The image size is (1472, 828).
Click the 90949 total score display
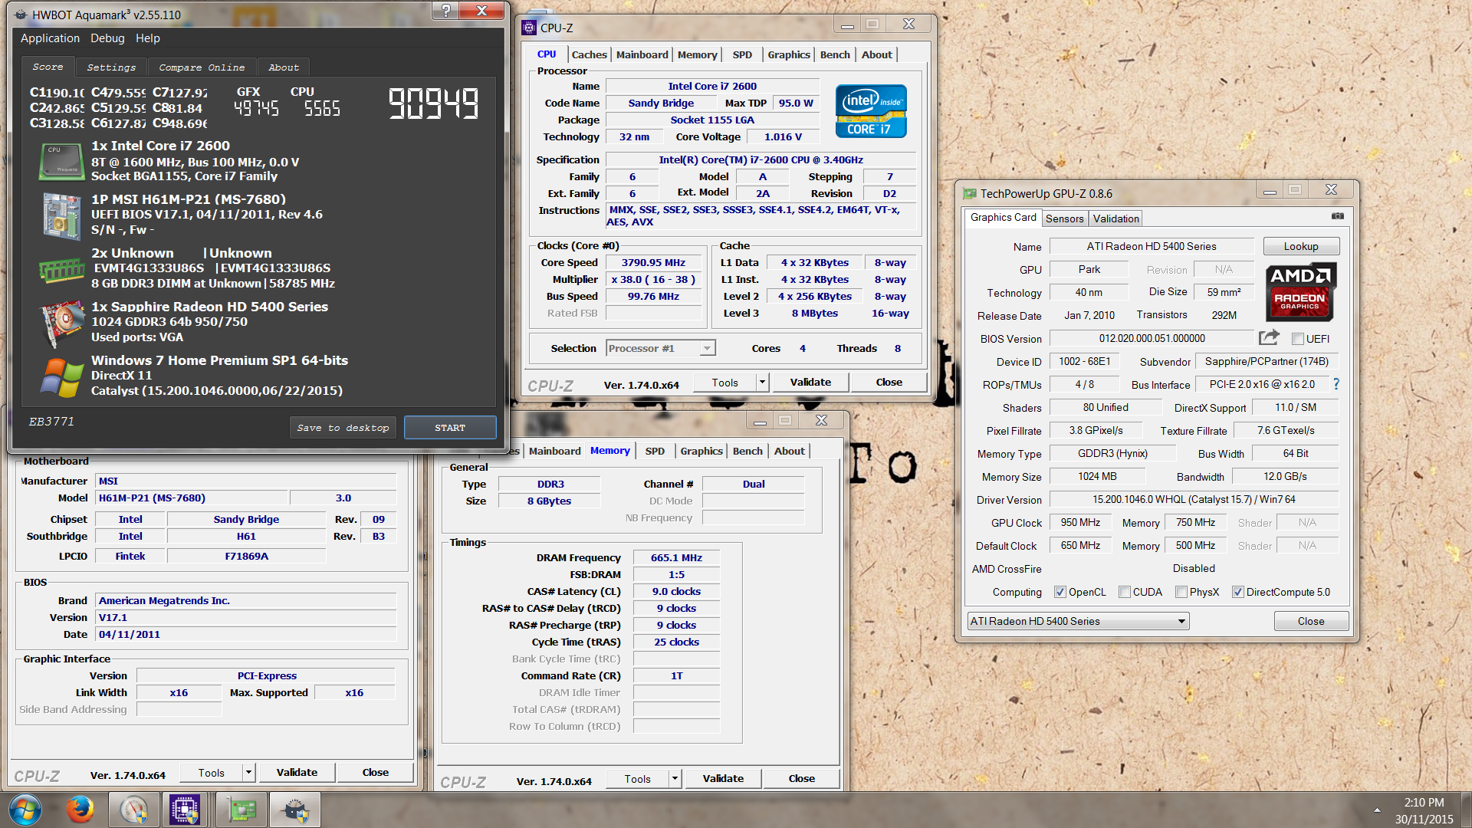point(433,103)
